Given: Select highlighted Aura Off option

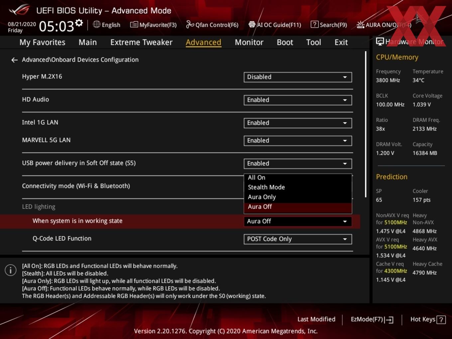Looking at the screenshot, I should [298, 207].
